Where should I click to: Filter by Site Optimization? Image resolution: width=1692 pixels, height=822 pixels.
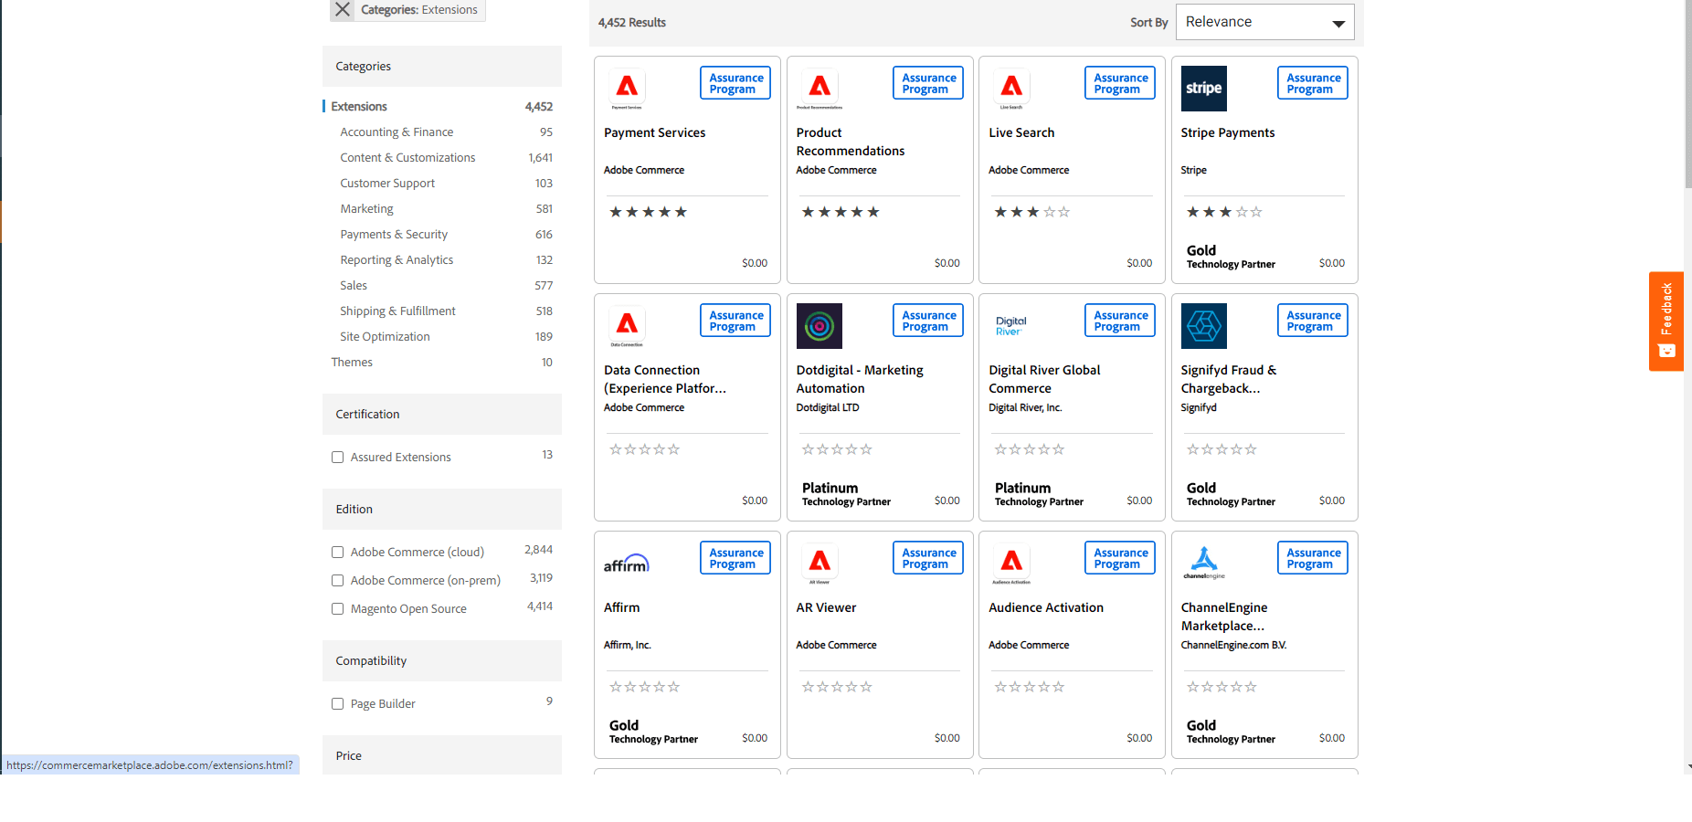pyautogui.click(x=385, y=337)
